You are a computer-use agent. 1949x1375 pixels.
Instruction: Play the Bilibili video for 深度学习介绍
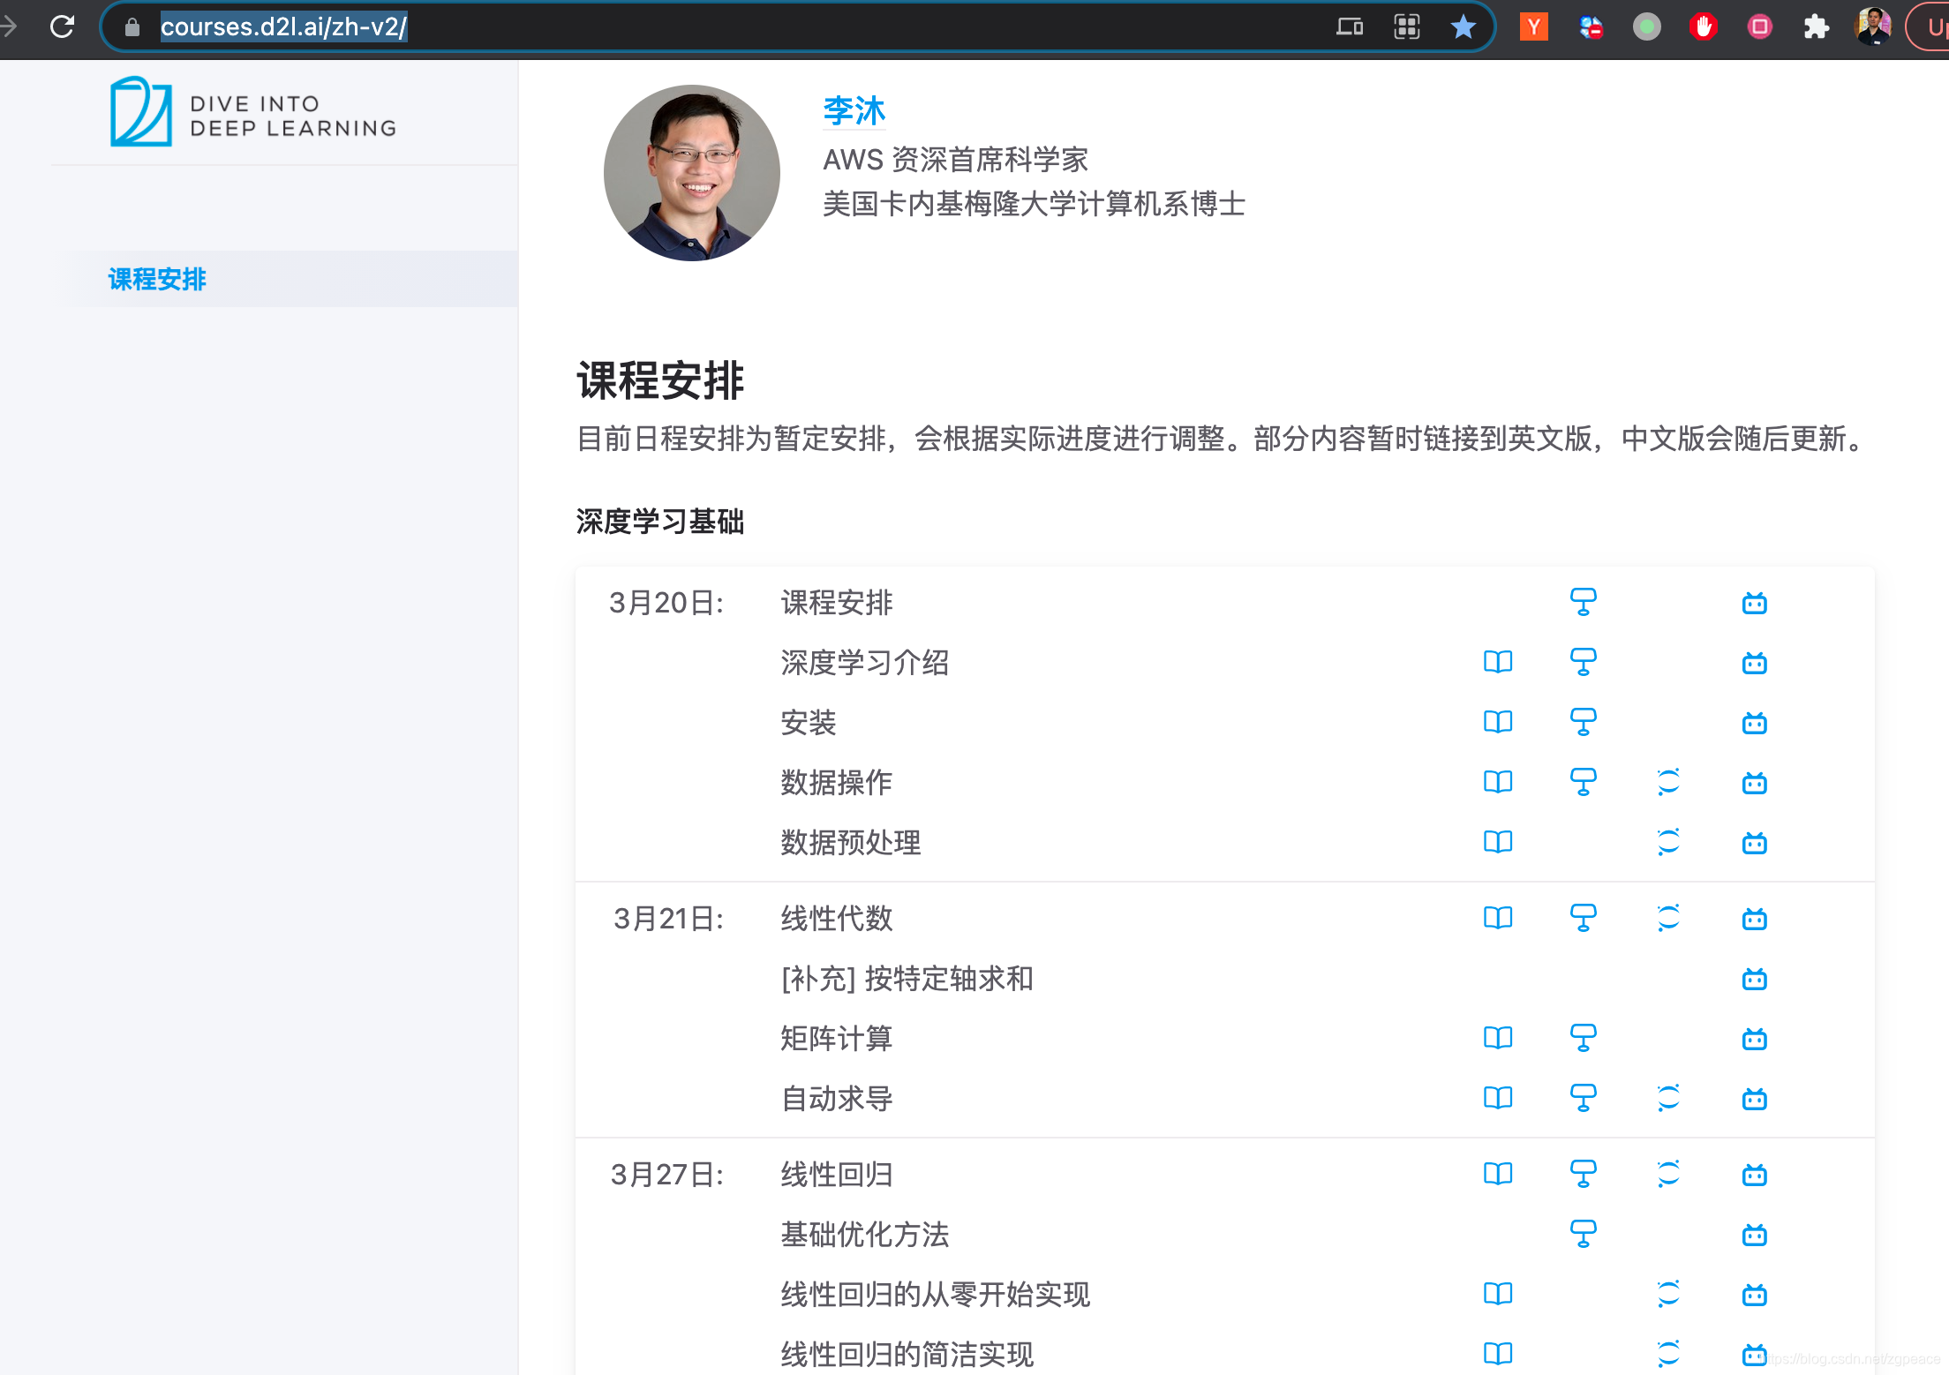point(1755,663)
